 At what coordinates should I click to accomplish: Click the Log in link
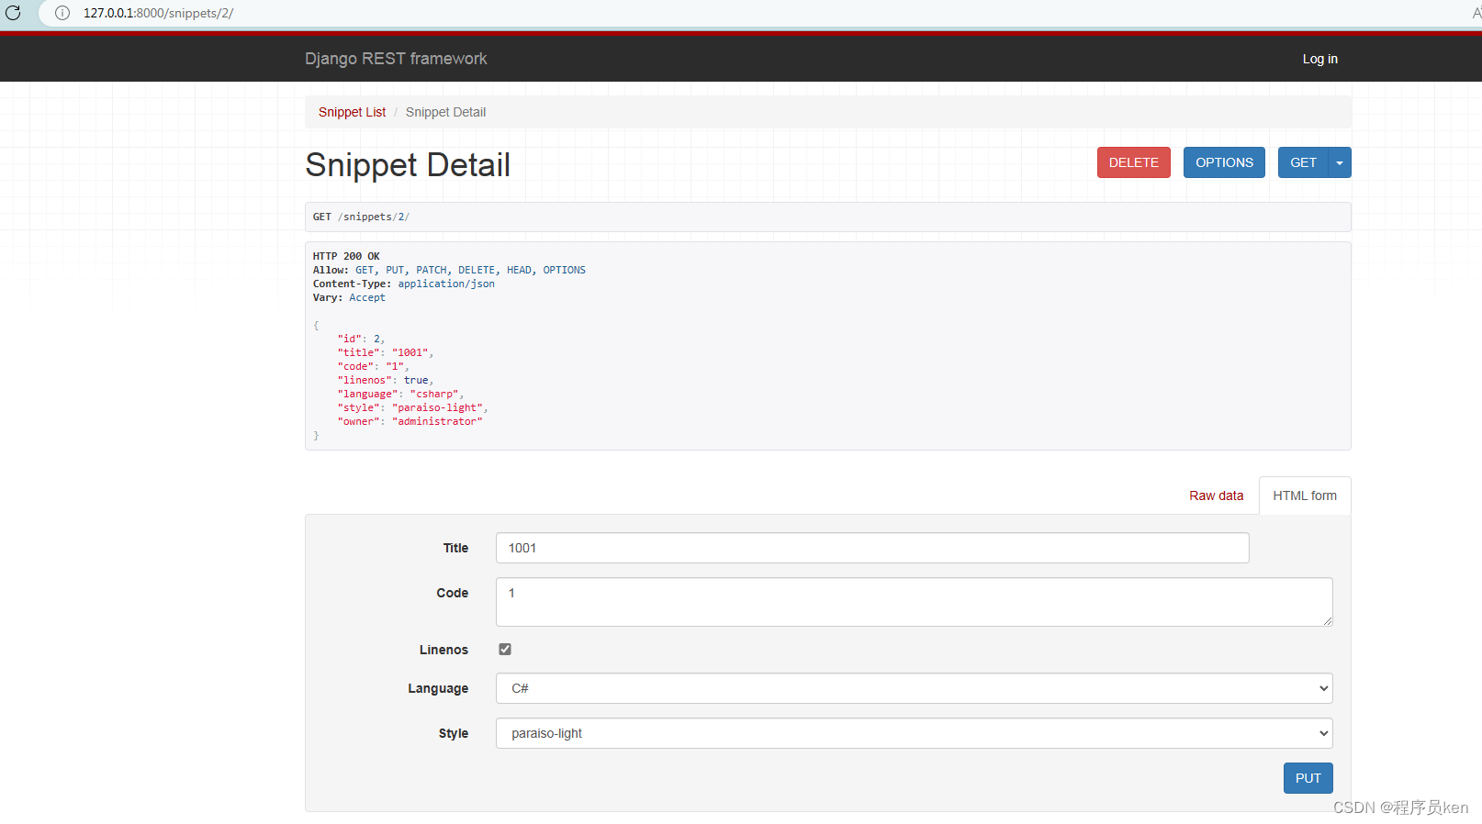tap(1319, 59)
